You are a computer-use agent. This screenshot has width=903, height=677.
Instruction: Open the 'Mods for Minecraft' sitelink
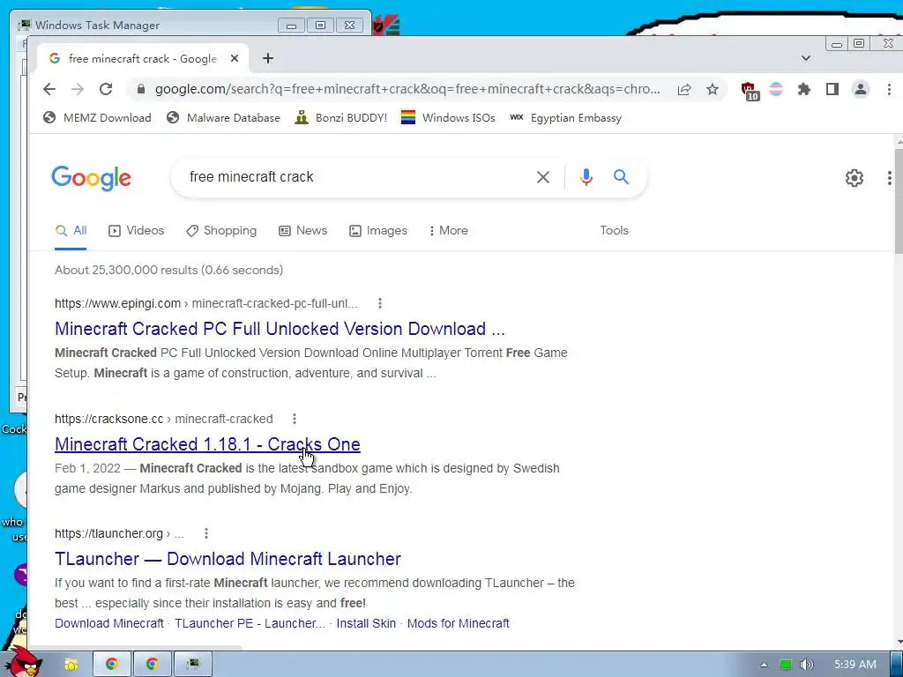[x=458, y=623]
